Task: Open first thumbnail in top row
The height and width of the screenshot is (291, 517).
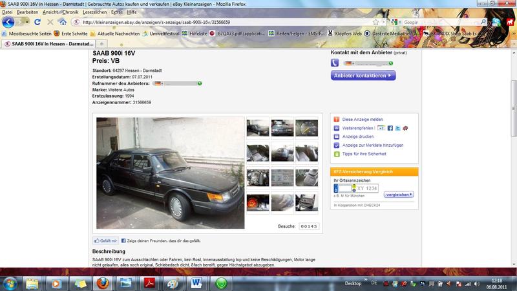Action: pyautogui.click(x=257, y=128)
